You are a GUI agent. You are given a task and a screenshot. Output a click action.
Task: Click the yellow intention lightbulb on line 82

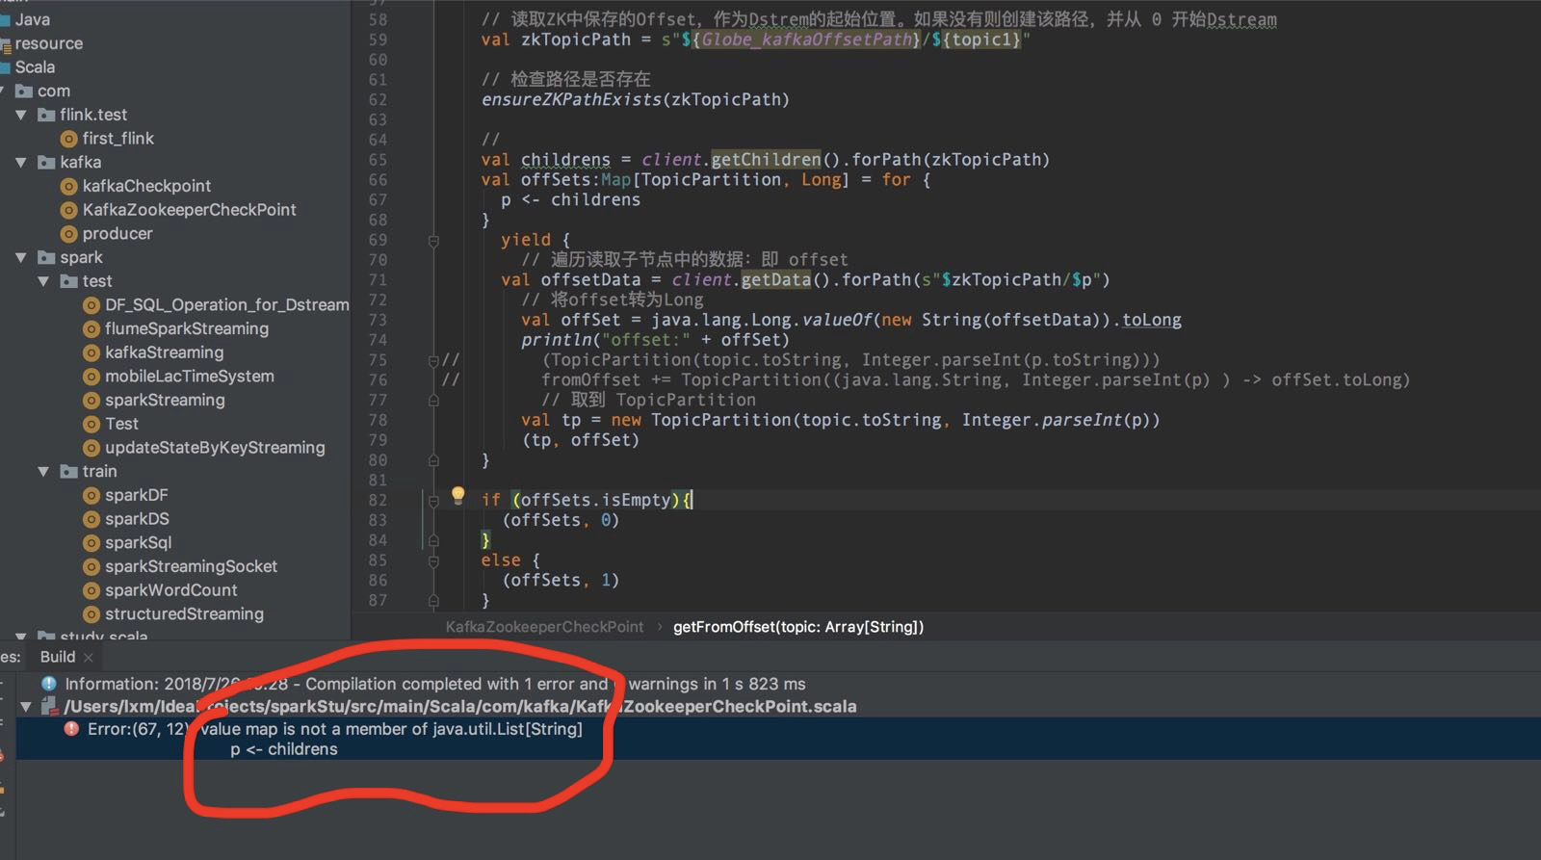click(458, 496)
